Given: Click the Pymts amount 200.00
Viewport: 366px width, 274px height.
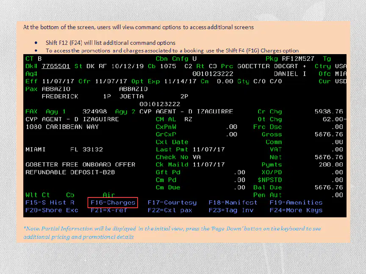Looking at the screenshot, I should 331,164.
